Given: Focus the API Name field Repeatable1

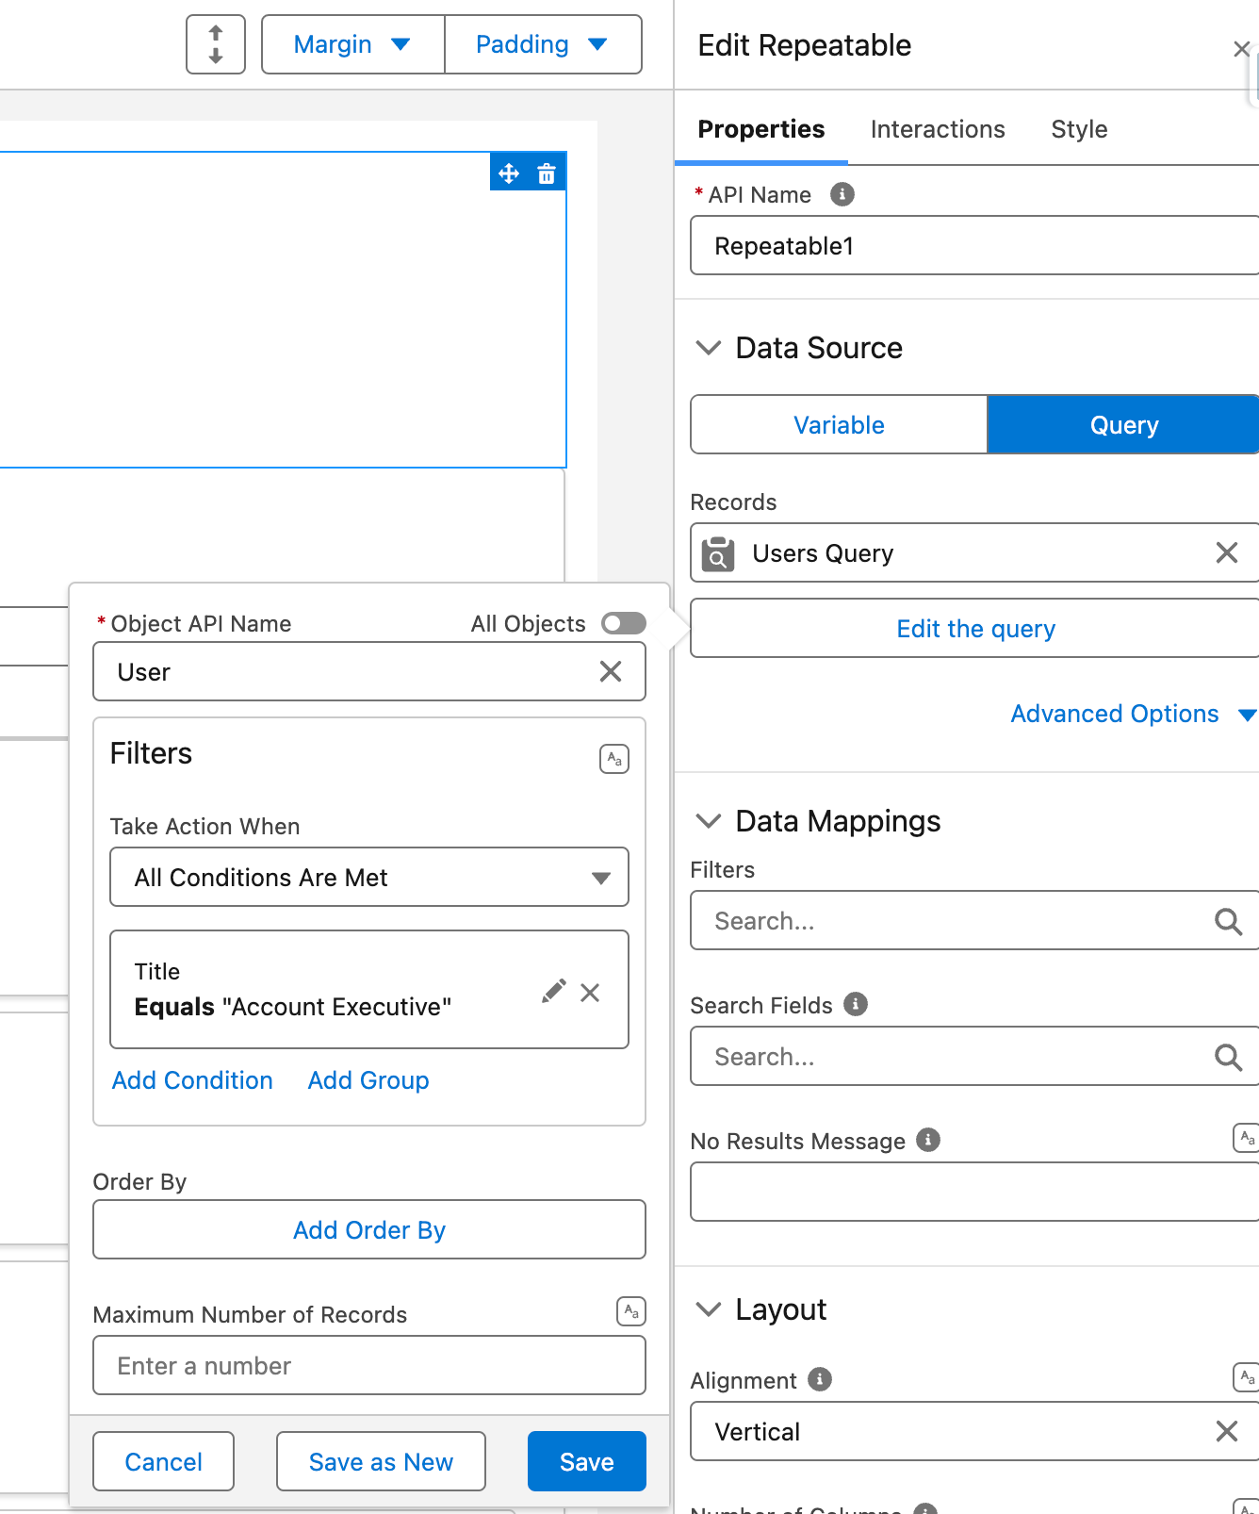Looking at the screenshot, I should click(974, 245).
